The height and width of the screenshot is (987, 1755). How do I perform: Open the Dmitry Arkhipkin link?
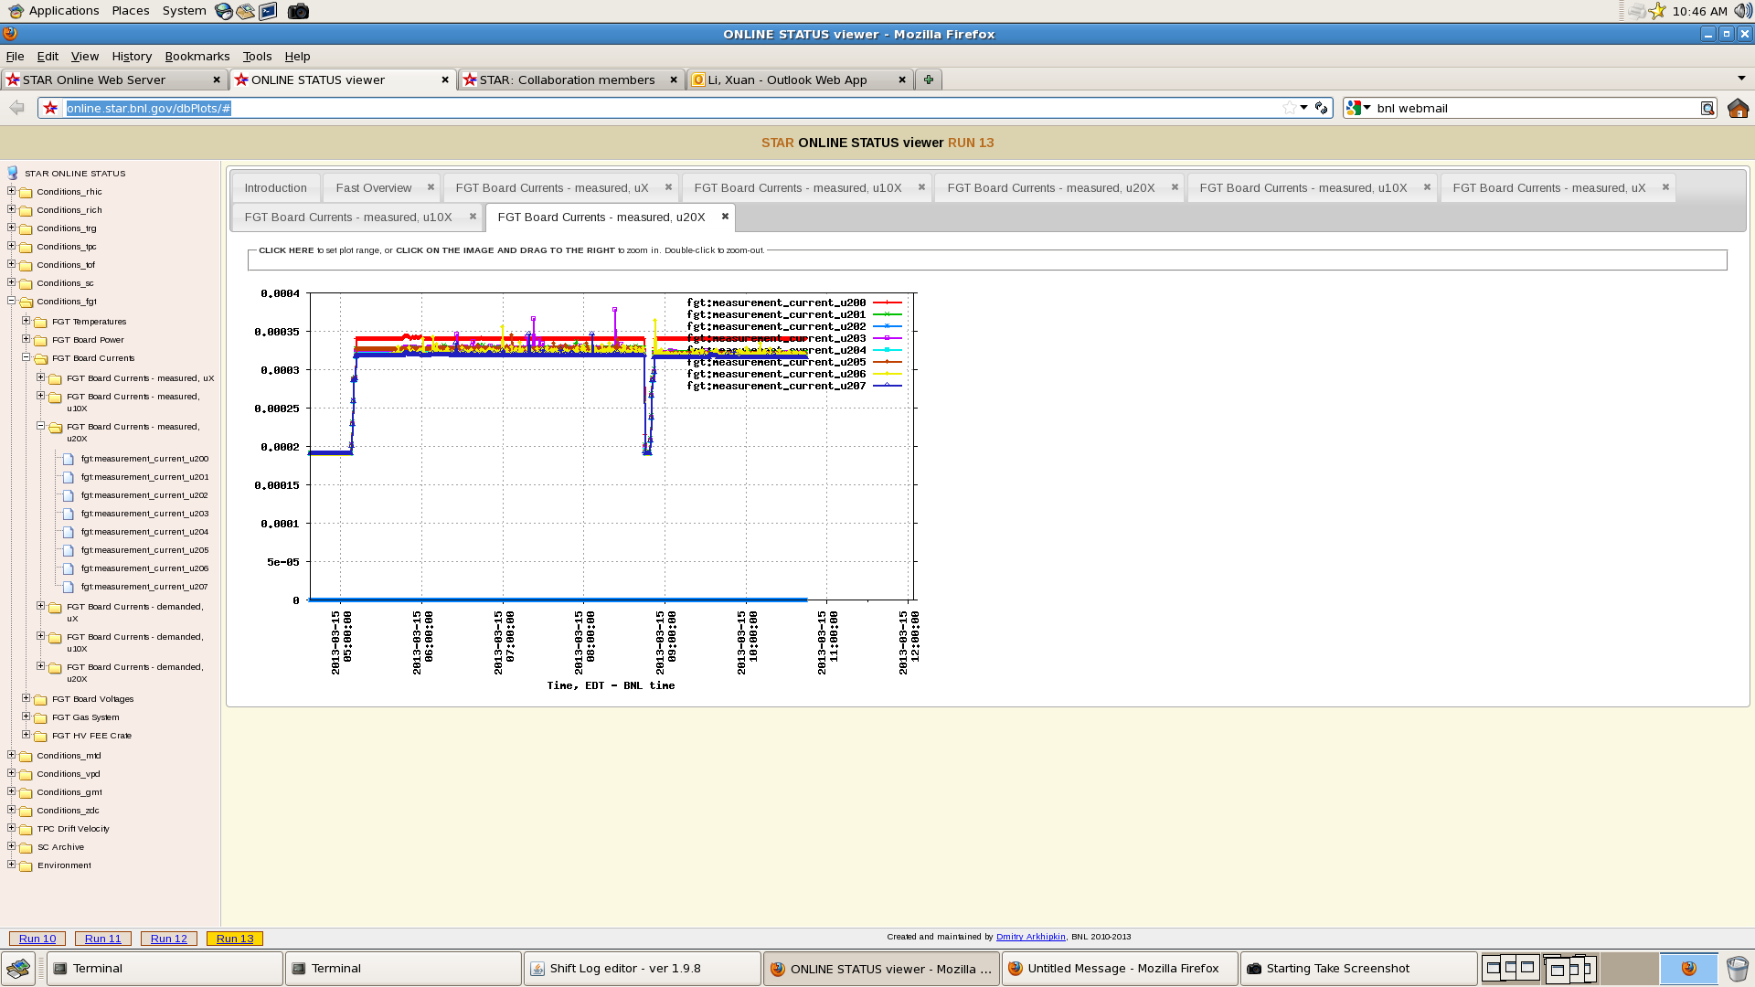1030,937
